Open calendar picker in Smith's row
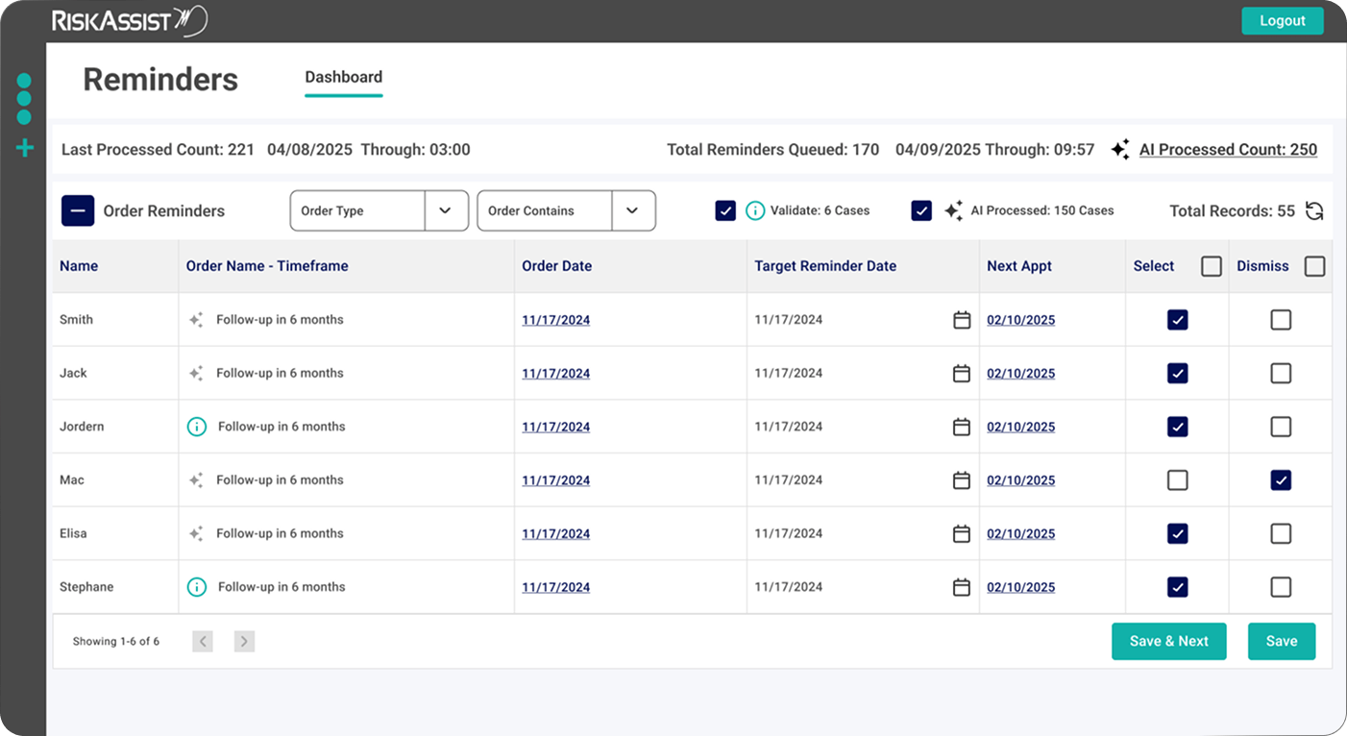Image resolution: width=1347 pixels, height=736 pixels. 961,320
